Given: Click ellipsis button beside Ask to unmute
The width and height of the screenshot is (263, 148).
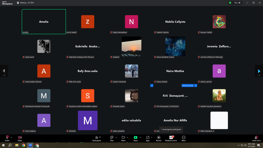Looking at the screenshot, I should tap(196, 86).
